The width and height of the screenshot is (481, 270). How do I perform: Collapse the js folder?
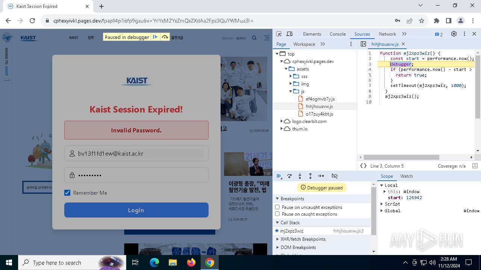tap(290, 91)
